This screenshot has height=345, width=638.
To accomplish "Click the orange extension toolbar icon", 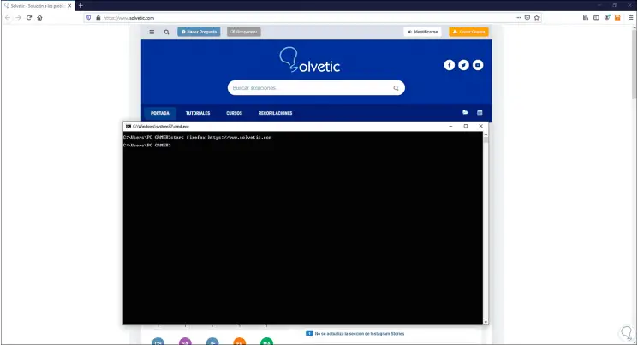I will pos(617,17).
